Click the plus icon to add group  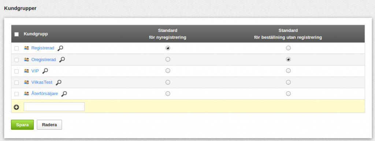pyautogui.click(x=16, y=107)
